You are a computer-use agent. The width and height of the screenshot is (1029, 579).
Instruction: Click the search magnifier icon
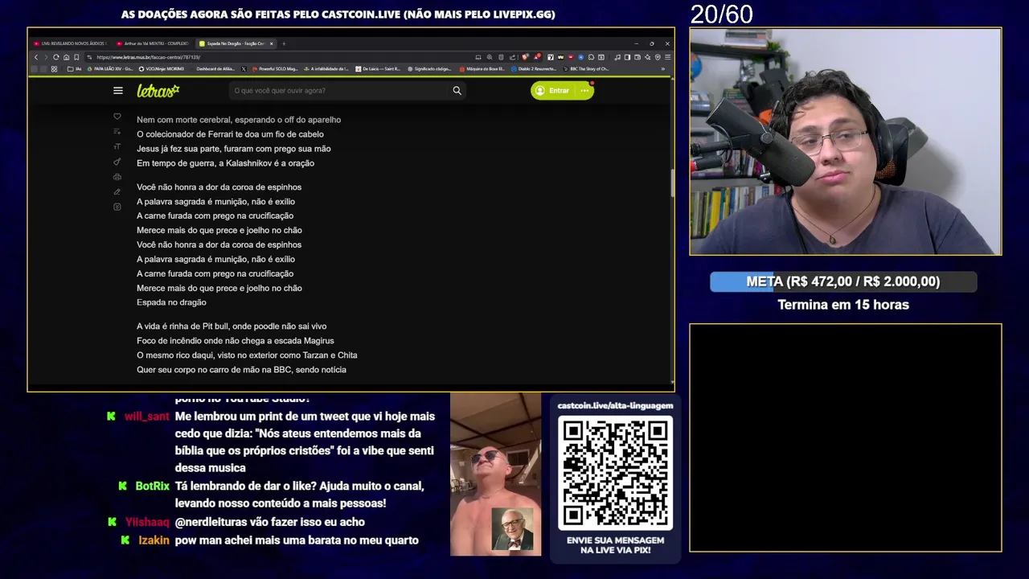(x=457, y=91)
